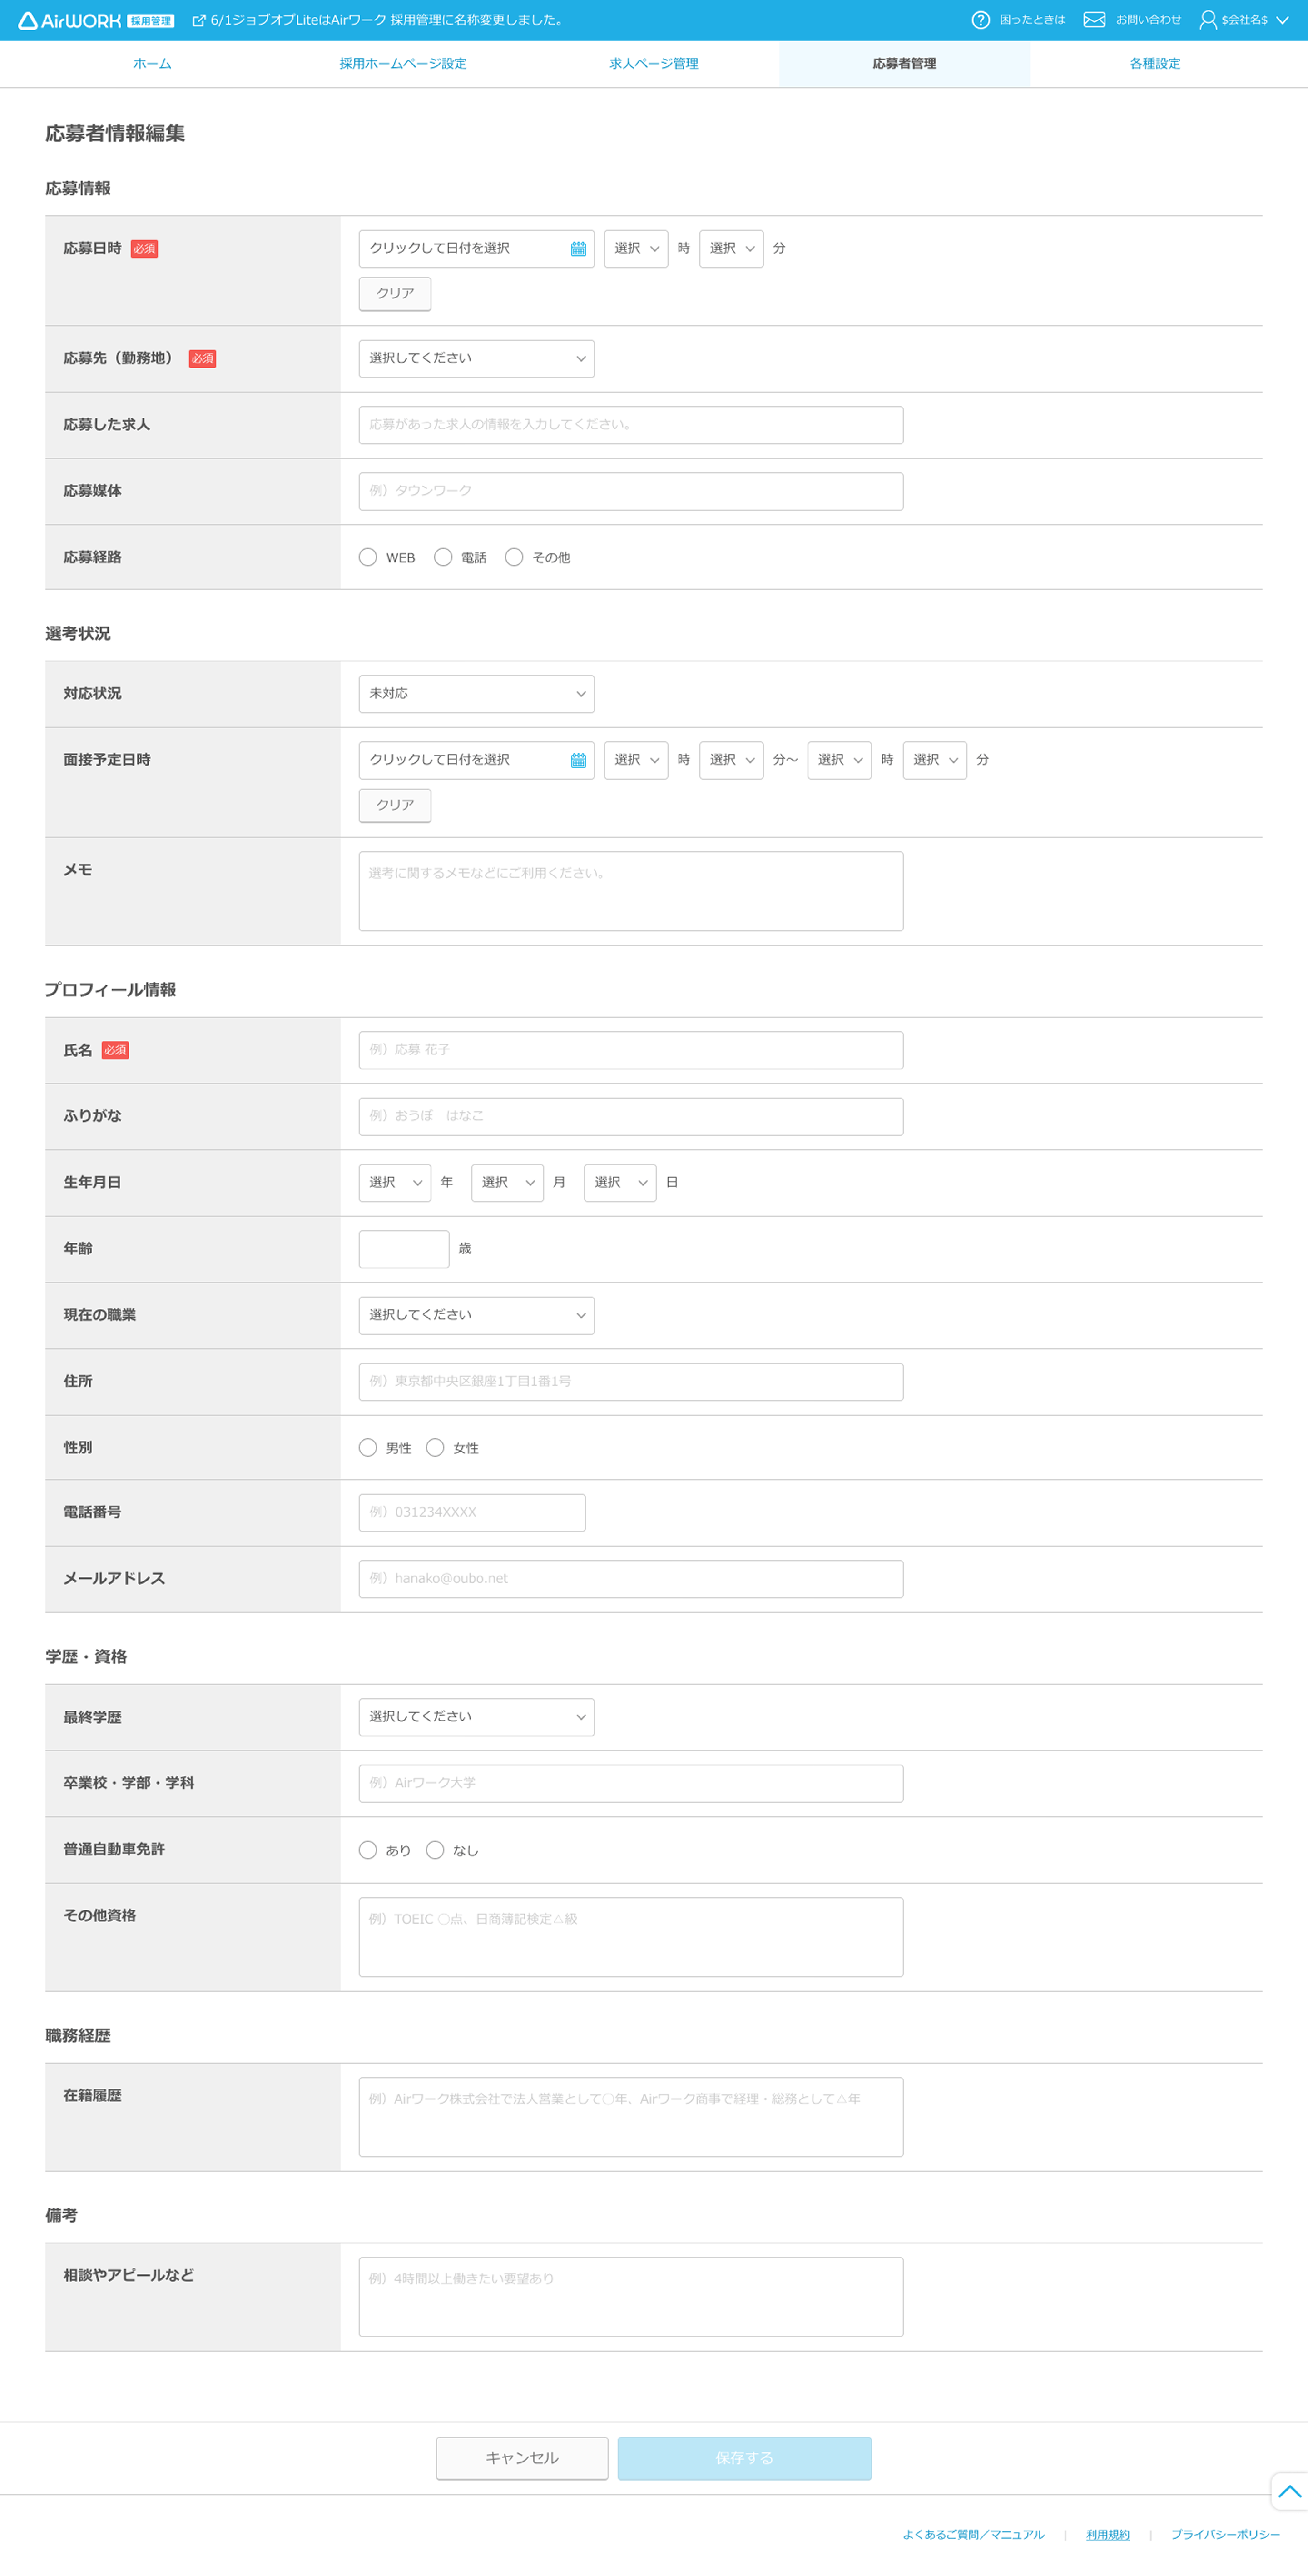Click the 面接予定日時 date picker field

tap(476, 760)
